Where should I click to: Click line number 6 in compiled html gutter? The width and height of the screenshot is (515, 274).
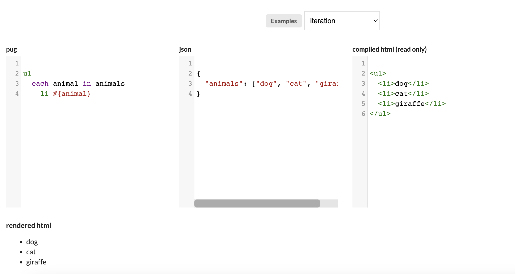pos(363,114)
